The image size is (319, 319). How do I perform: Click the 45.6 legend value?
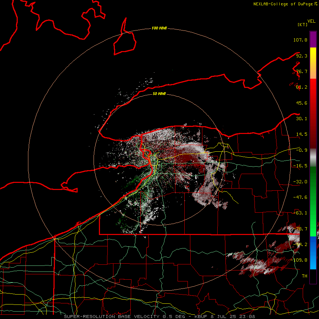pos(302,103)
